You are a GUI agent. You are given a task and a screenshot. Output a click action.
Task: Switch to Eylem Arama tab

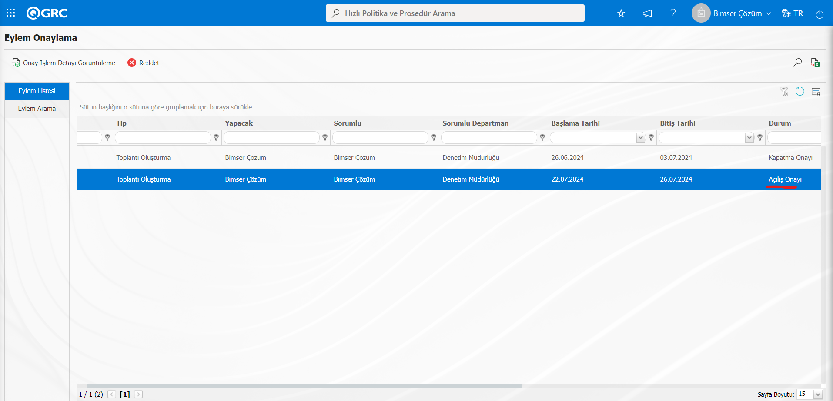coord(37,109)
